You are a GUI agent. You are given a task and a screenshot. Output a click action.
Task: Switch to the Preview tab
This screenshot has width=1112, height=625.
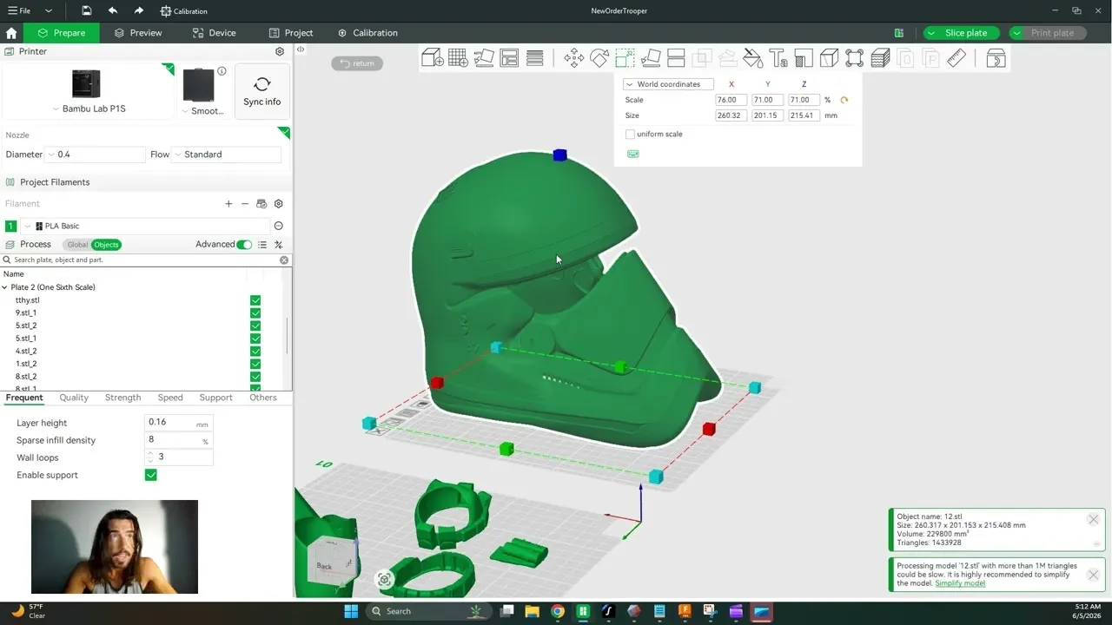coord(138,33)
